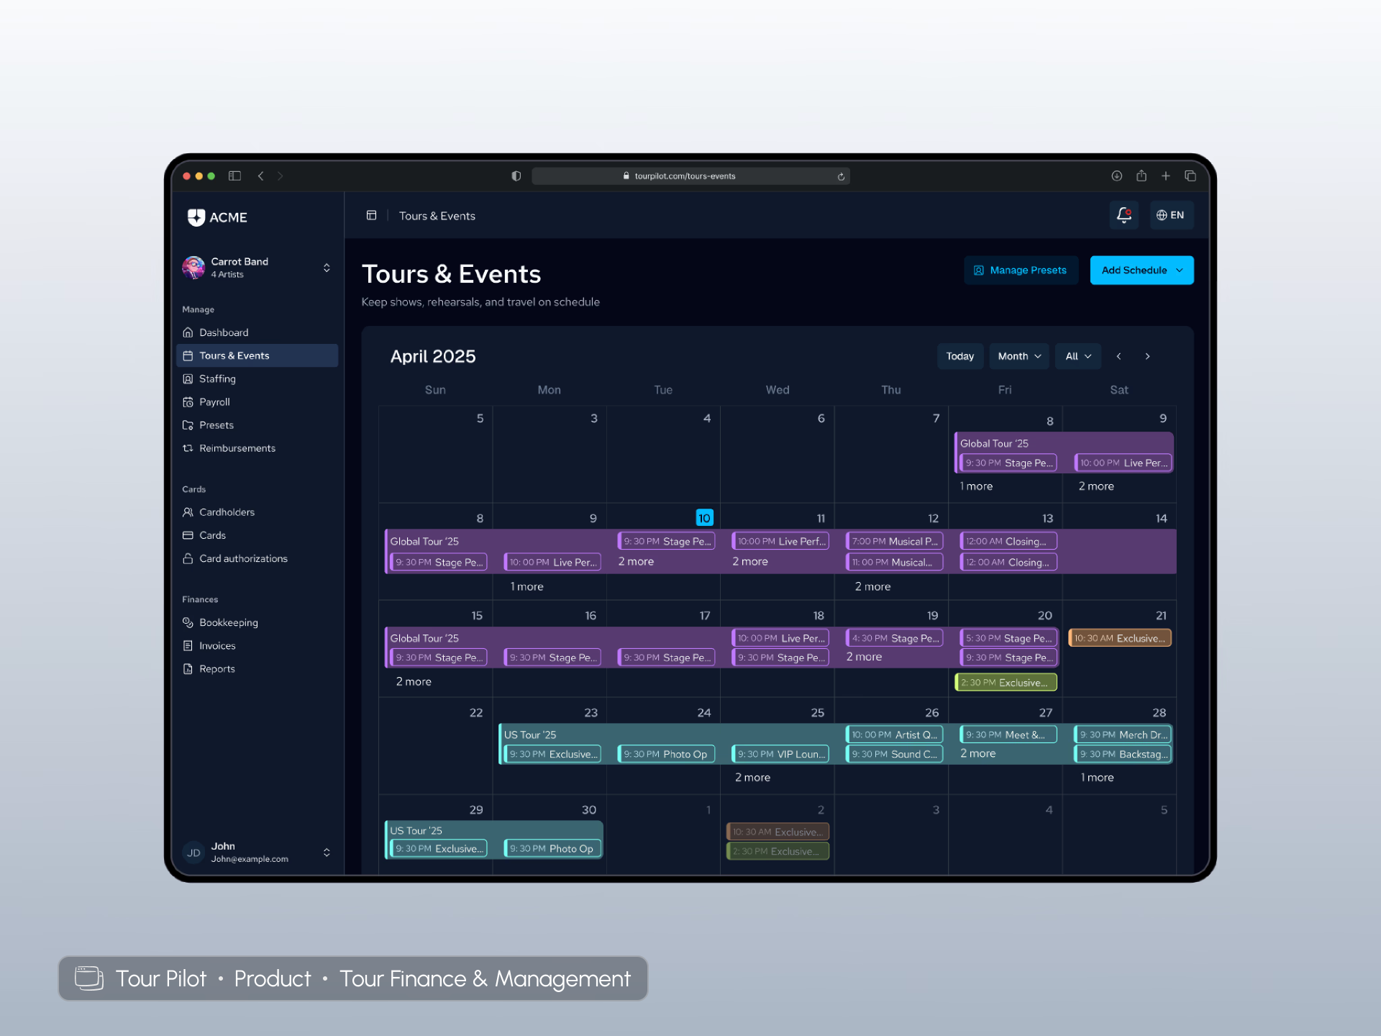Expand the John user account menu
This screenshot has height=1036, width=1381.
(327, 852)
